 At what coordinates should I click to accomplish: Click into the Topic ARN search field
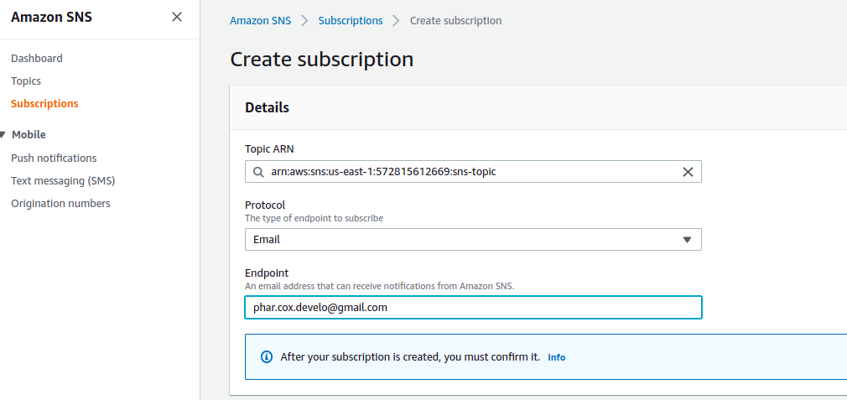(x=473, y=172)
